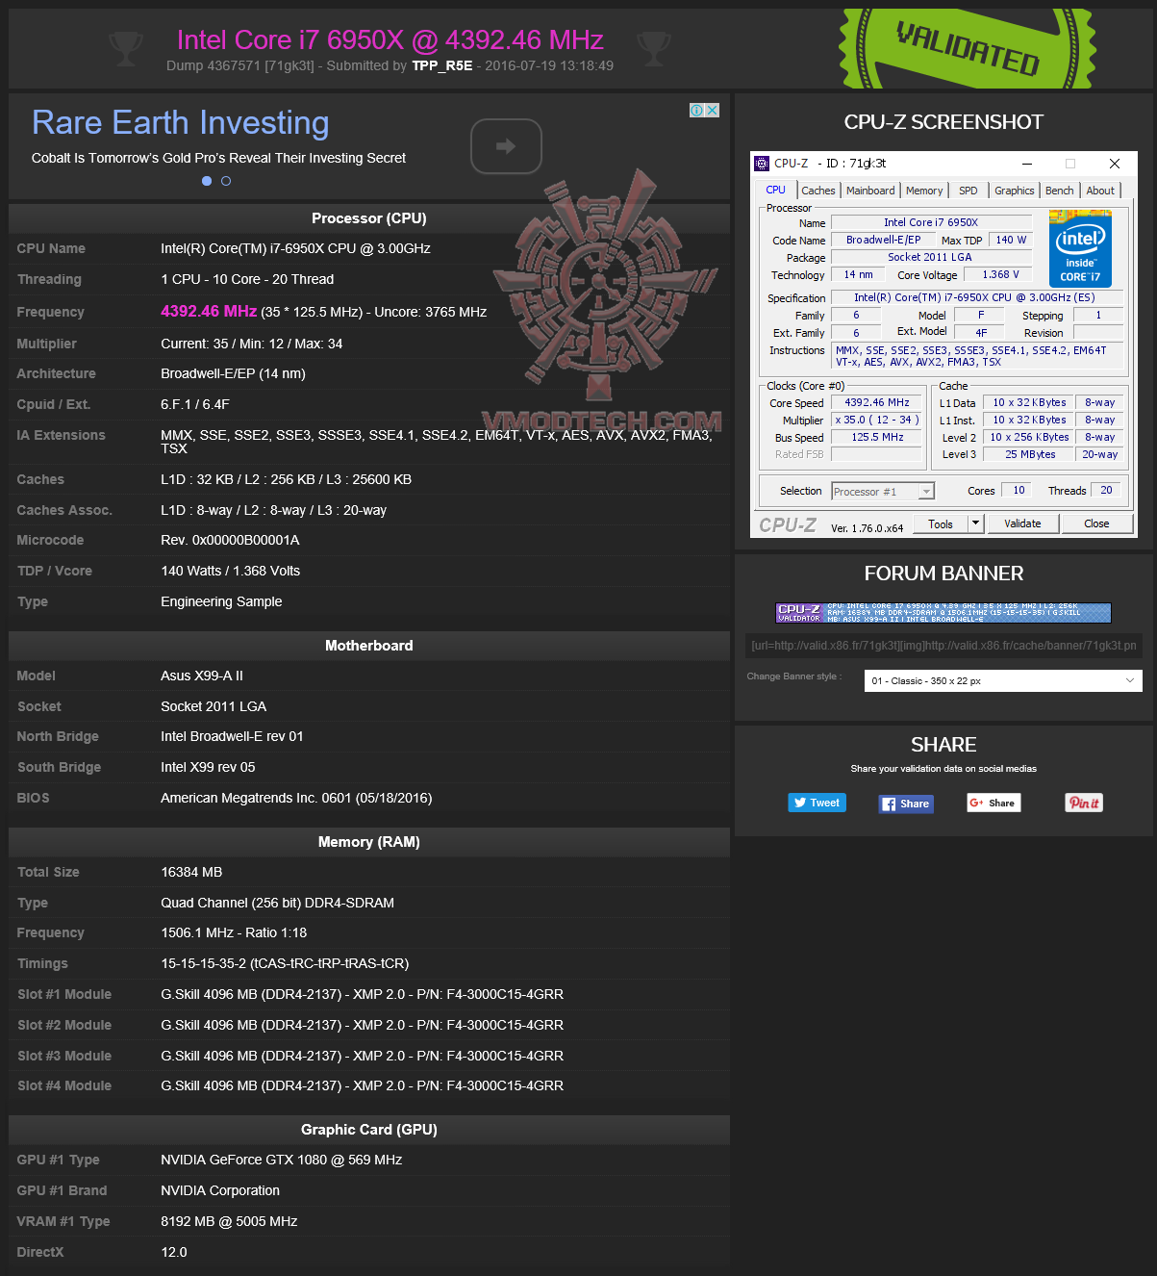The image size is (1157, 1276).
Task: Click the CPU-Z window app icon
Action: [x=762, y=164]
